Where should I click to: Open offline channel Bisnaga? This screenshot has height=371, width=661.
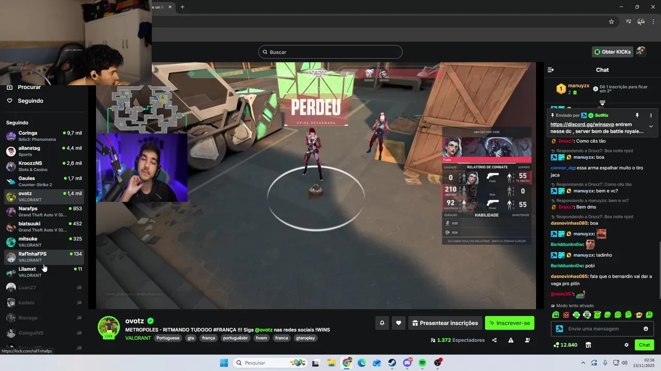(x=44, y=318)
